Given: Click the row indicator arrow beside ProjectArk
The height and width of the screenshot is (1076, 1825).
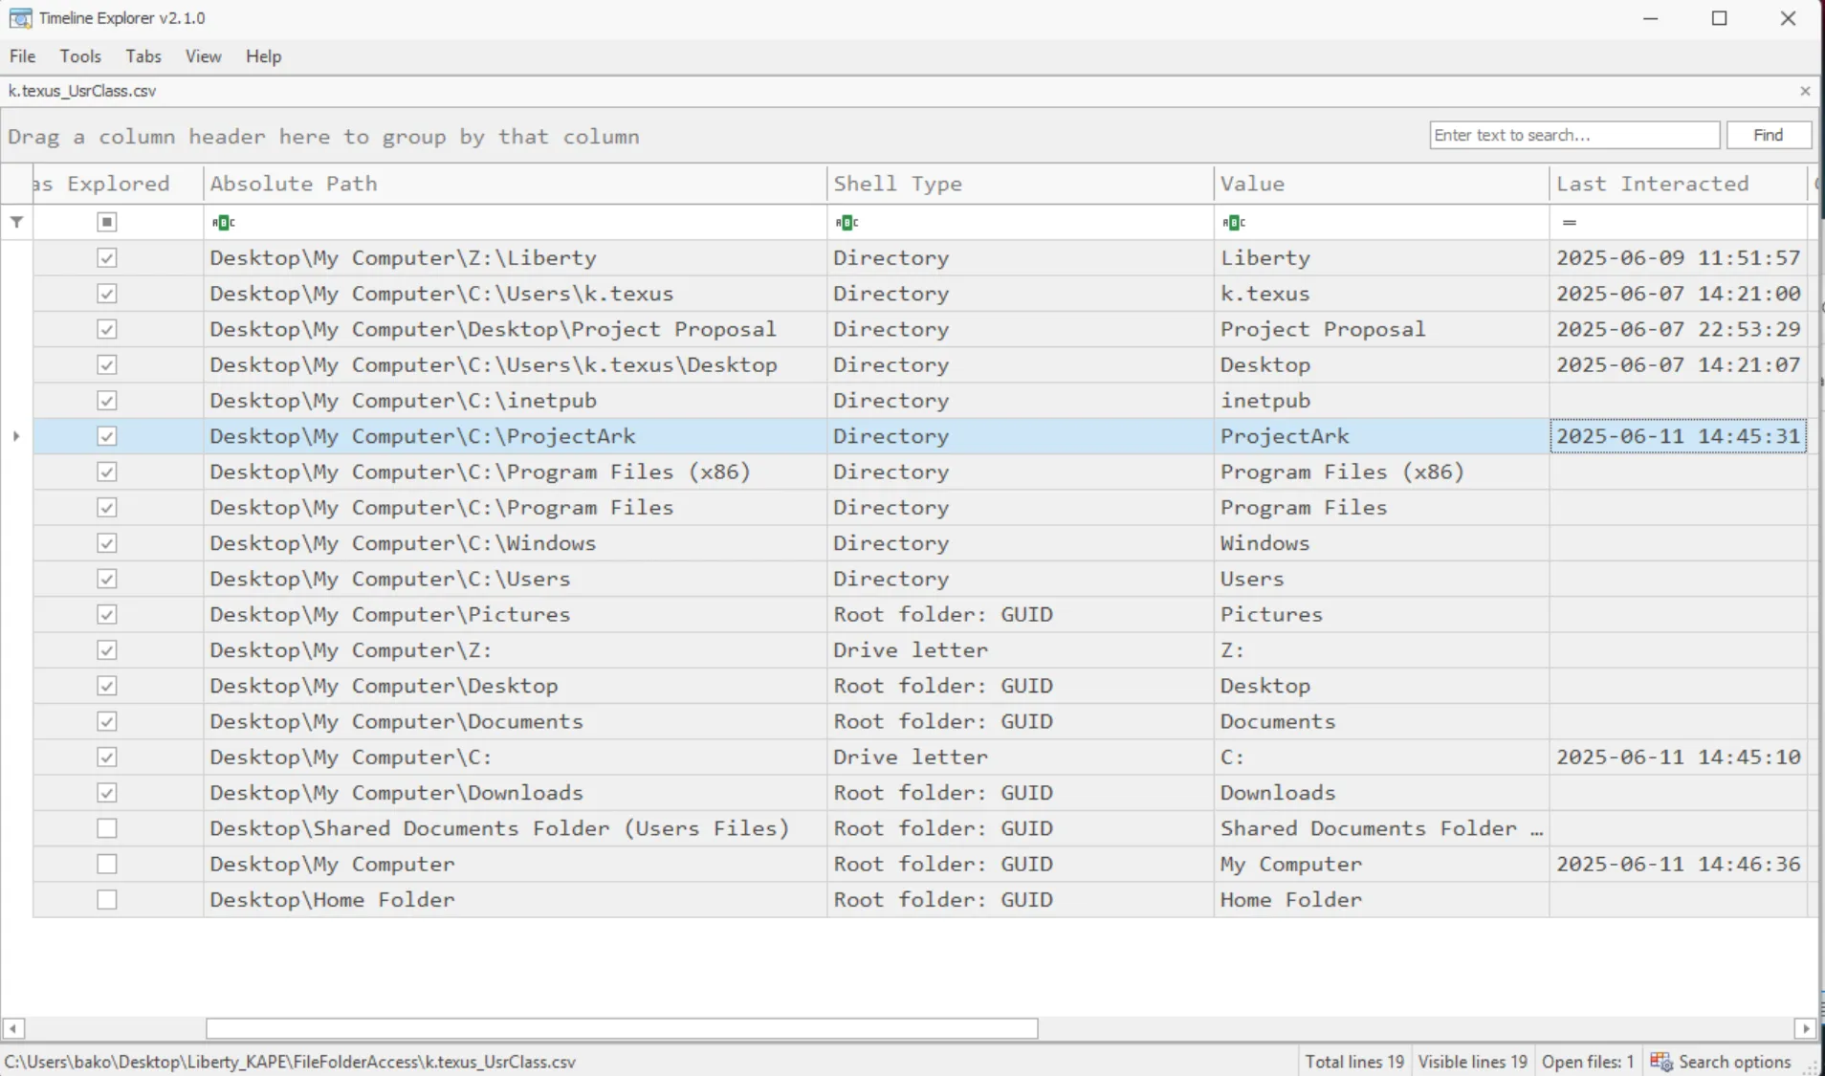Looking at the screenshot, I should pos(16,436).
